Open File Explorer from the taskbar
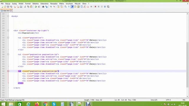This screenshot has height=106, width=189. click(x=11, y=104)
